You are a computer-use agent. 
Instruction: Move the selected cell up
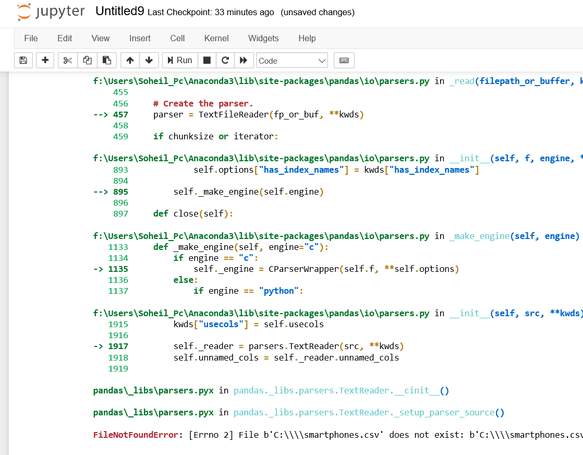(x=129, y=60)
